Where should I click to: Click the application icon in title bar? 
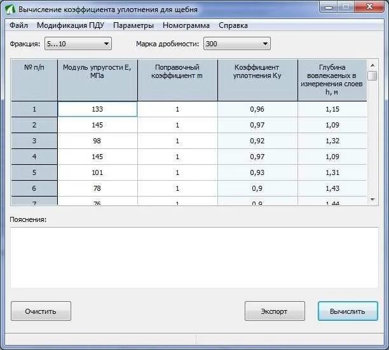pos(10,10)
